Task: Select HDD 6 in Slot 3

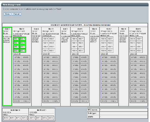Action: (46, 39)
